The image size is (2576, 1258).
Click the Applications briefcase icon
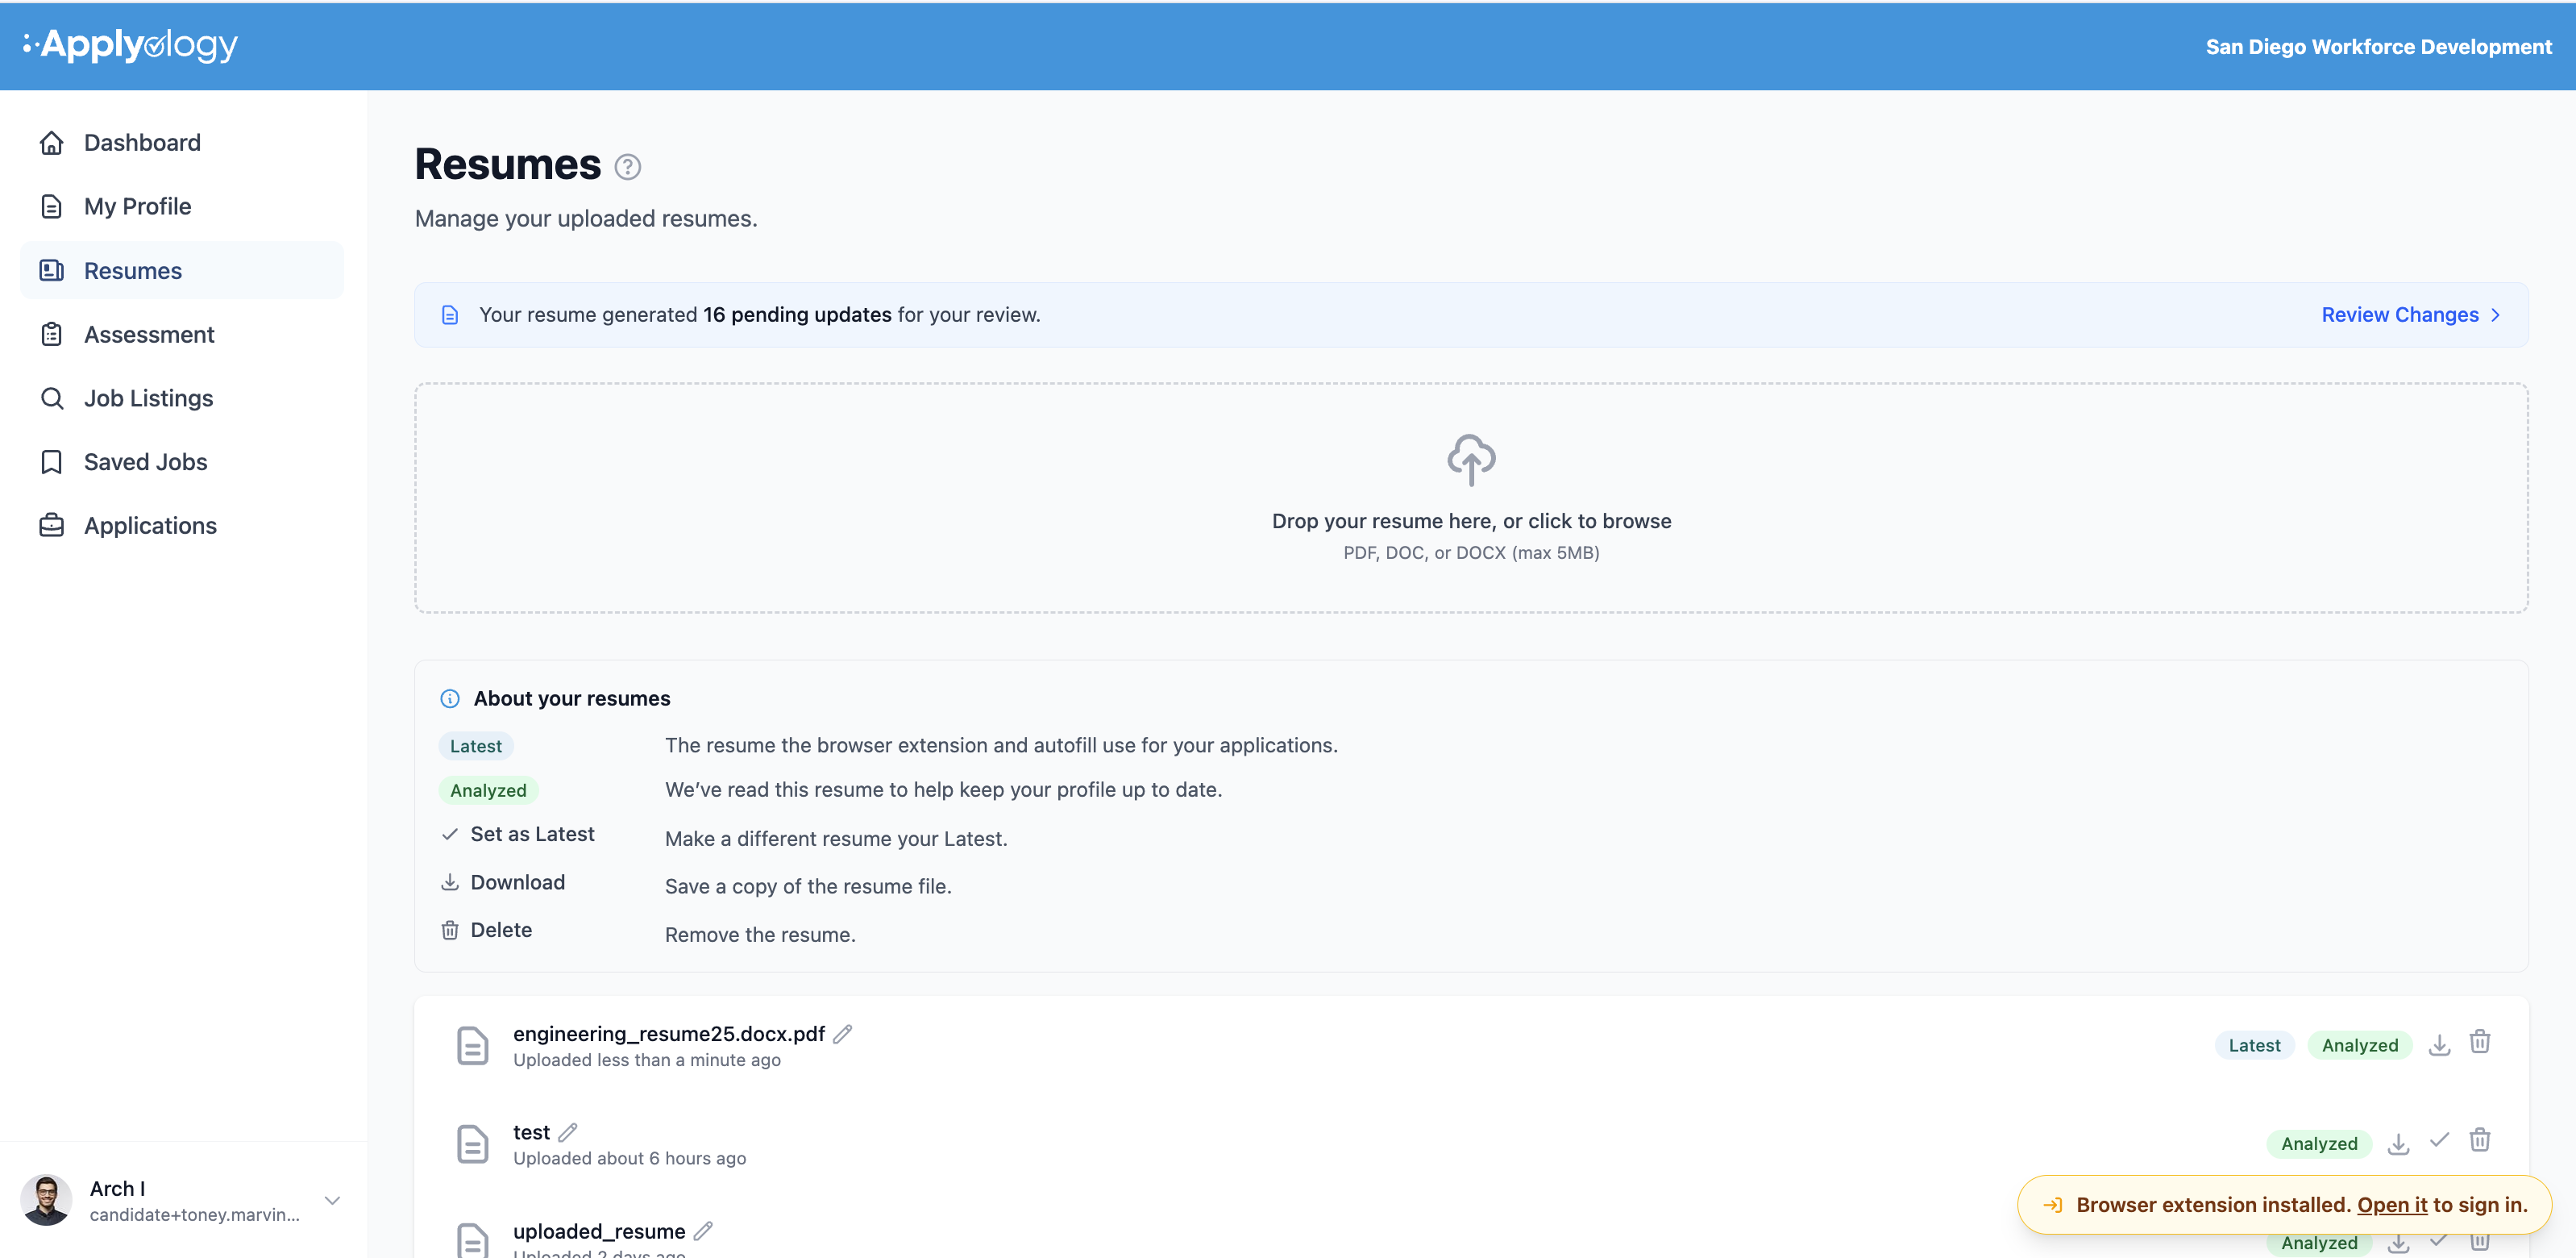(52, 526)
